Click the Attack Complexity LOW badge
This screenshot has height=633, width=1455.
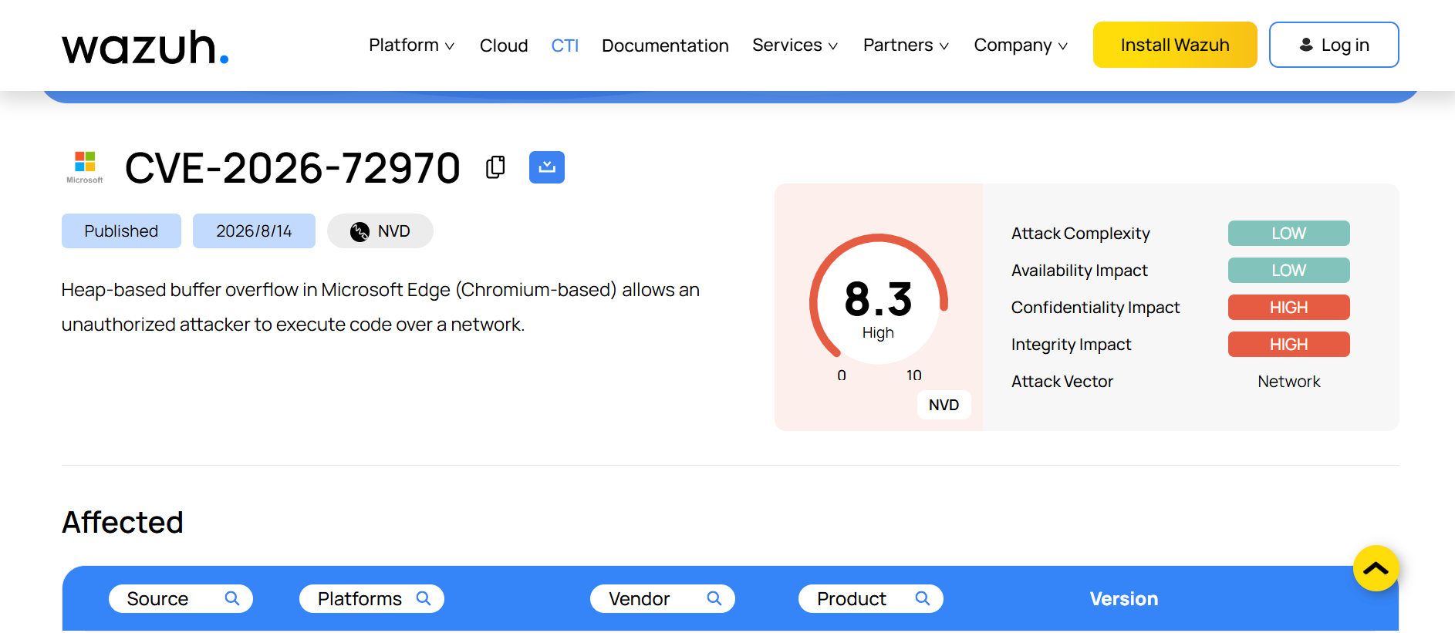coord(1288,233)
